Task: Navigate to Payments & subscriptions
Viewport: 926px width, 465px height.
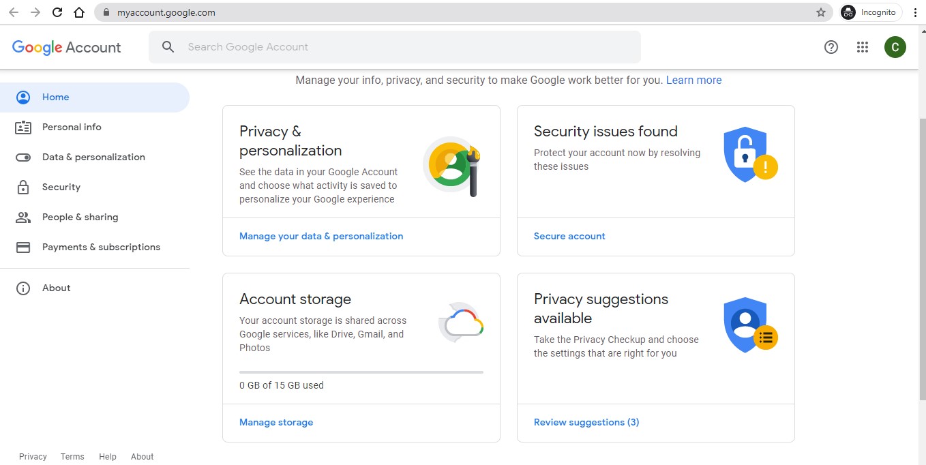Action: coord(101,247)
